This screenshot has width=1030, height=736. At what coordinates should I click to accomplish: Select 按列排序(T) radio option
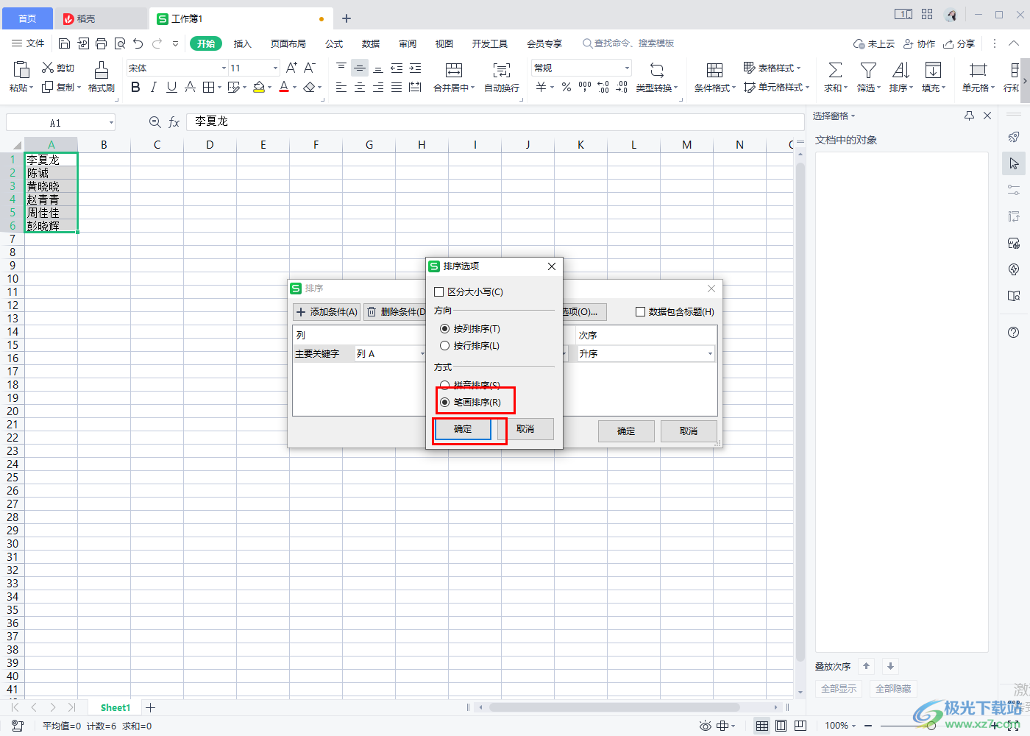pos(444,329)
